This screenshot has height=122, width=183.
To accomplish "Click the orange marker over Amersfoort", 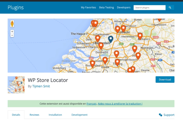I will [123, 28].
